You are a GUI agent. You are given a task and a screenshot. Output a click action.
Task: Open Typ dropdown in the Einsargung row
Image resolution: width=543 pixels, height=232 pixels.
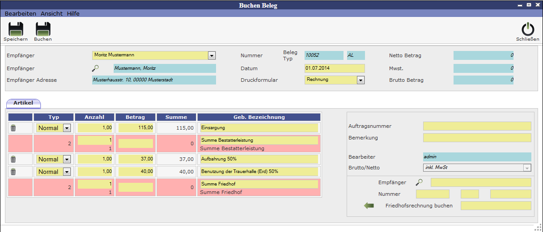(67, 128)
